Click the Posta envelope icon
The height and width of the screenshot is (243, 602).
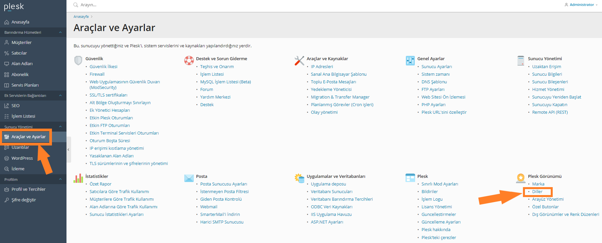[x=189, y=178]
